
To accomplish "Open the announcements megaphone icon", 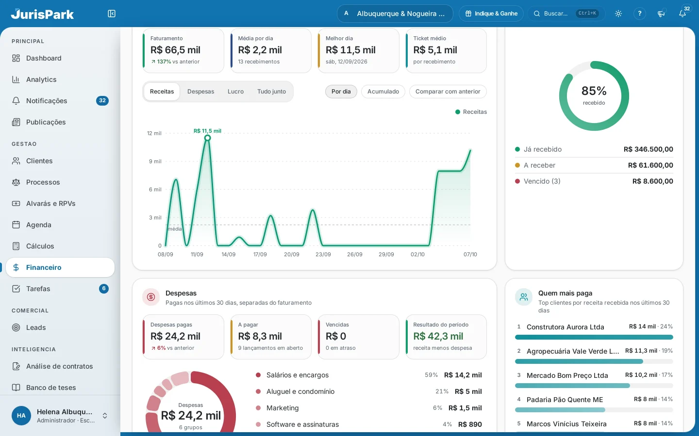I will pos(661,14).
